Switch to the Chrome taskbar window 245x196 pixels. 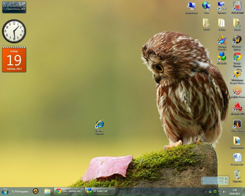tap(69, 191)
